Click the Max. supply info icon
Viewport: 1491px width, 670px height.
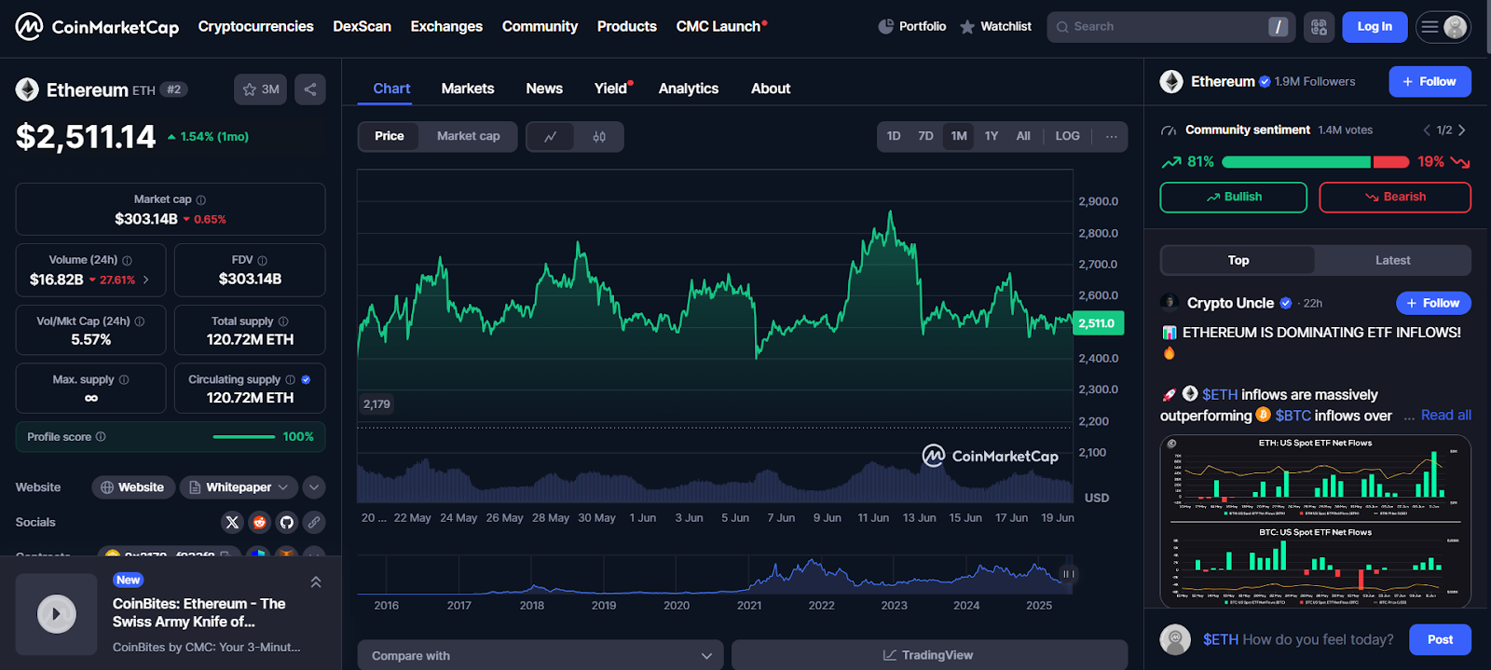[124, 379]
